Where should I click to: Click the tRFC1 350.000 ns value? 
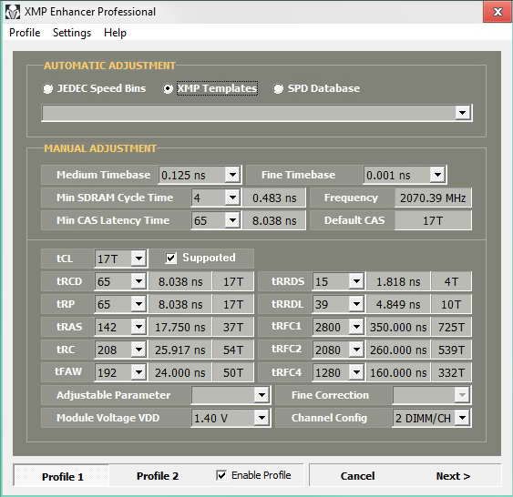pyautogui.click(x=398, y=327)
